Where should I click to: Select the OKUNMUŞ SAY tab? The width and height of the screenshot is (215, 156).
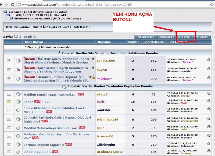(x=145, y=37)
